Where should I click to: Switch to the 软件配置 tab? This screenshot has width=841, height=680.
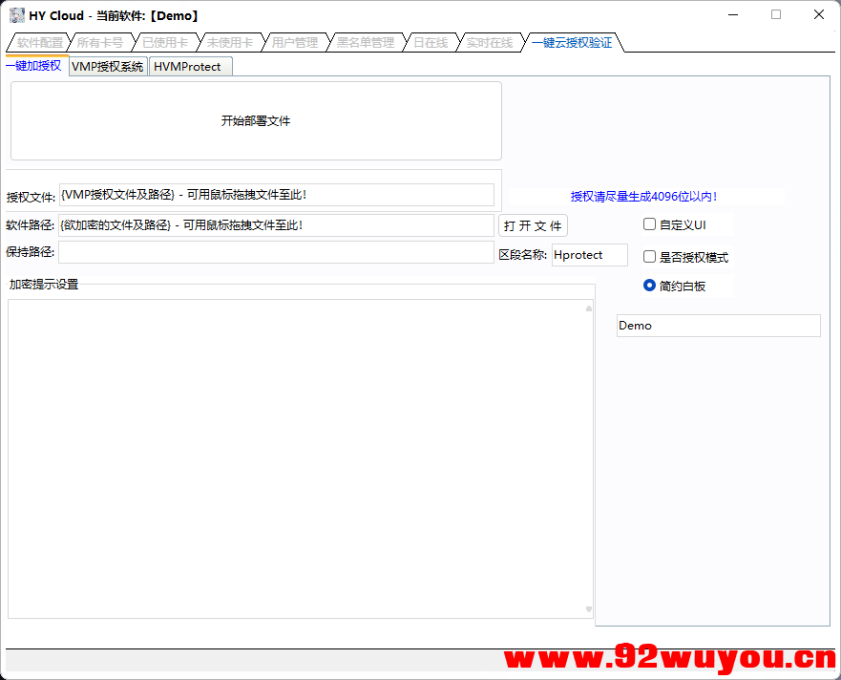36,42
